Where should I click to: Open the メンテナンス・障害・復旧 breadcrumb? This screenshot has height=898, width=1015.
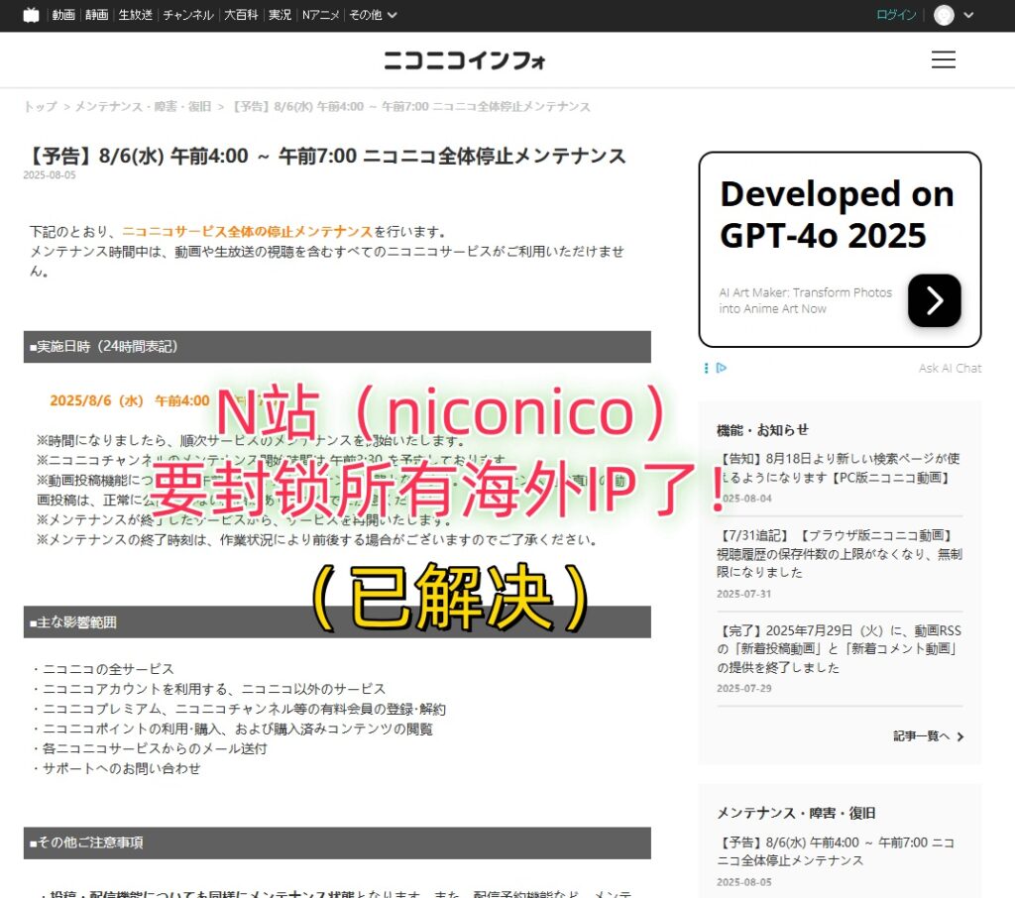tap(143, 106)
